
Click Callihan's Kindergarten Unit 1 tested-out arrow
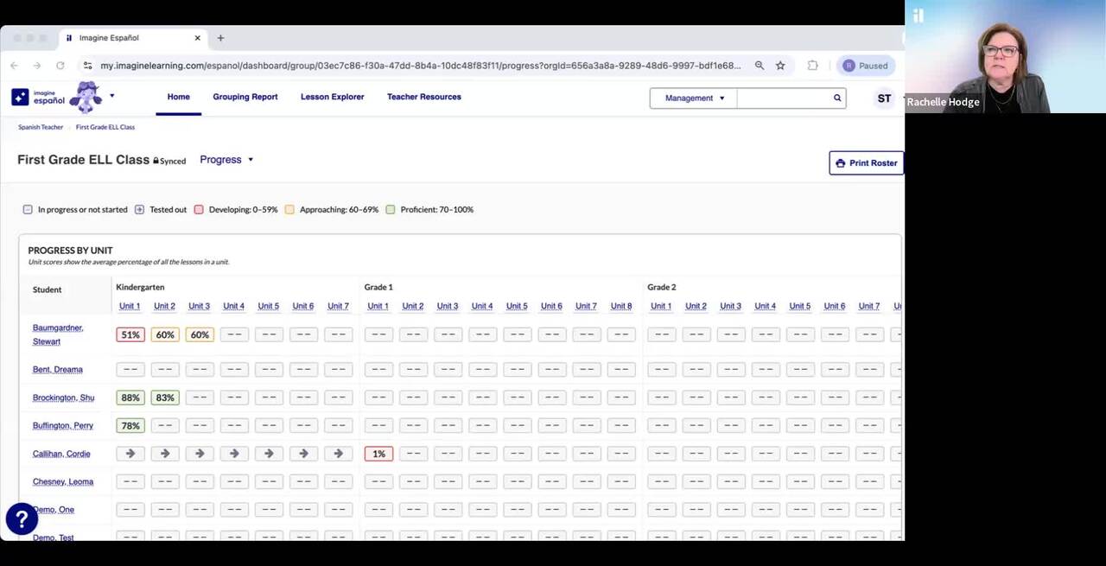click(130, 454)
